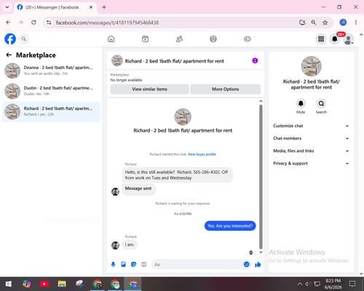364x291 pixels.
Task: Click the 'Message sent' bubble
Action: click(138, 189)
